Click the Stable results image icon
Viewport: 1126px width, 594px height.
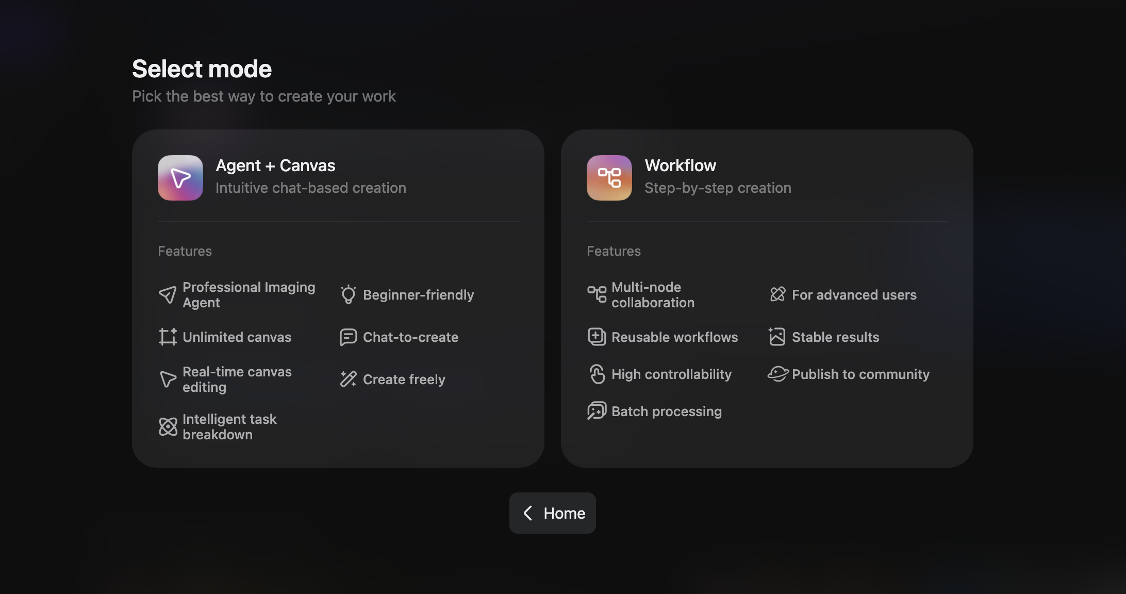coord(777,337)
